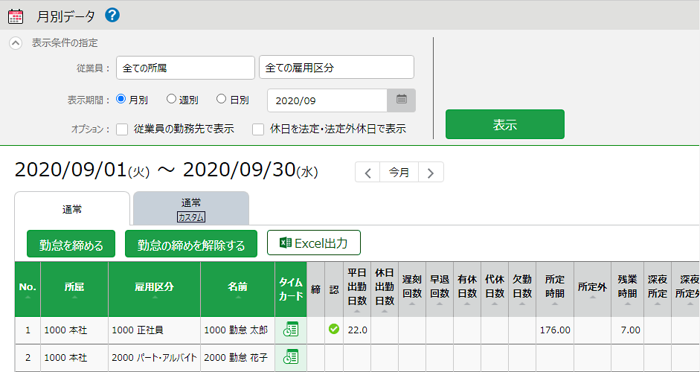Sort by 平日出勤日数 column header
This screenshot has height=372, width=700.
click(357, 289)
